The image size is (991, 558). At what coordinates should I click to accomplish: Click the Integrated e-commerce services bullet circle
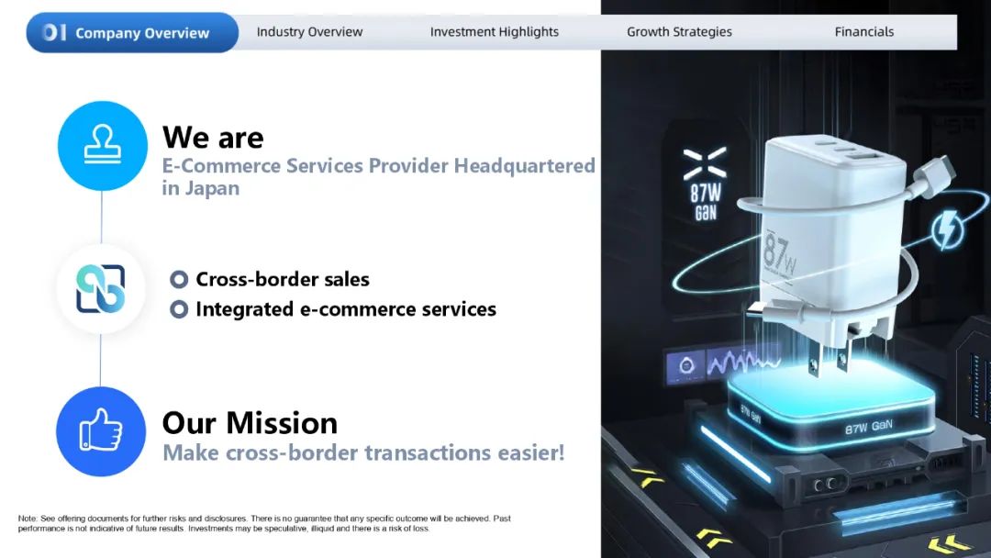[179, 309]
